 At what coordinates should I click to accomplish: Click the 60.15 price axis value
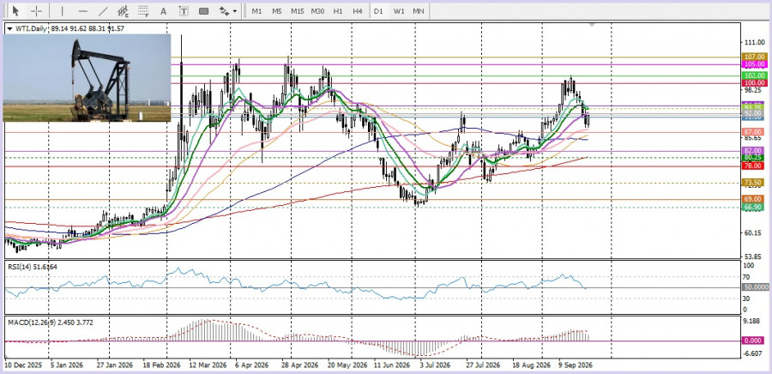[x=754, y=232]
